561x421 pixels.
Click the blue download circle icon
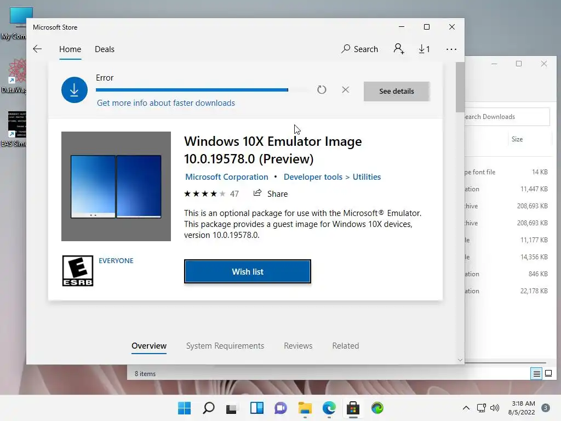point(75,90)
